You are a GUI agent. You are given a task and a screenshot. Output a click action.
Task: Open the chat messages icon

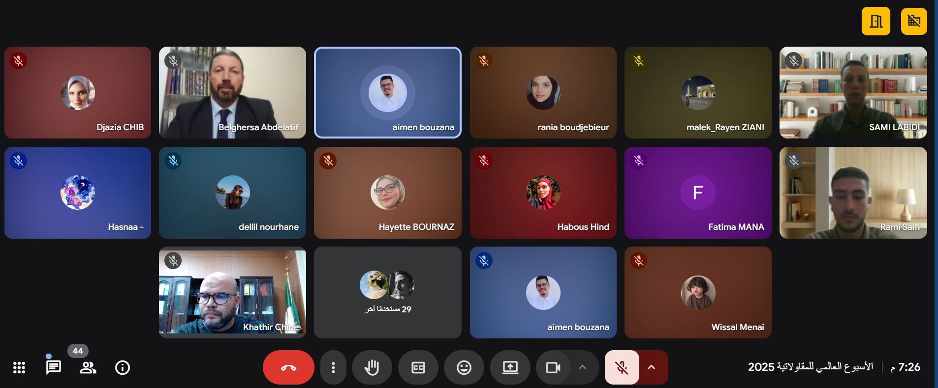coord(54,367)
